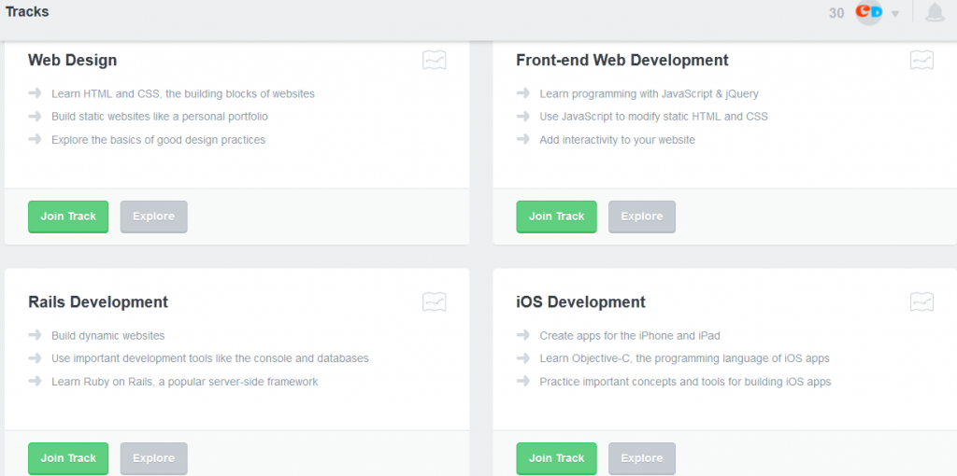Click the iOS Development chart icon
Viewport: 957px width, 476px height.
pos(921,302)
